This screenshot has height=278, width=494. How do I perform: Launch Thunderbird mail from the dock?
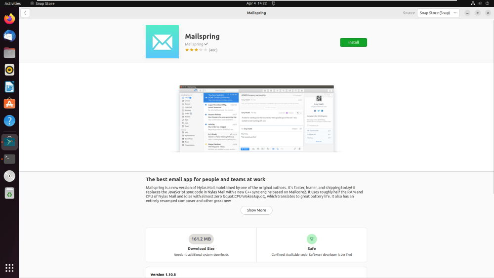9,36
